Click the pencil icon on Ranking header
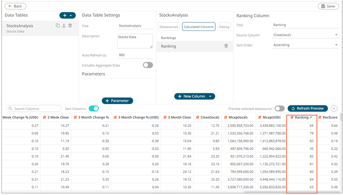Screen dimensions: 343x195 (311, 117)
